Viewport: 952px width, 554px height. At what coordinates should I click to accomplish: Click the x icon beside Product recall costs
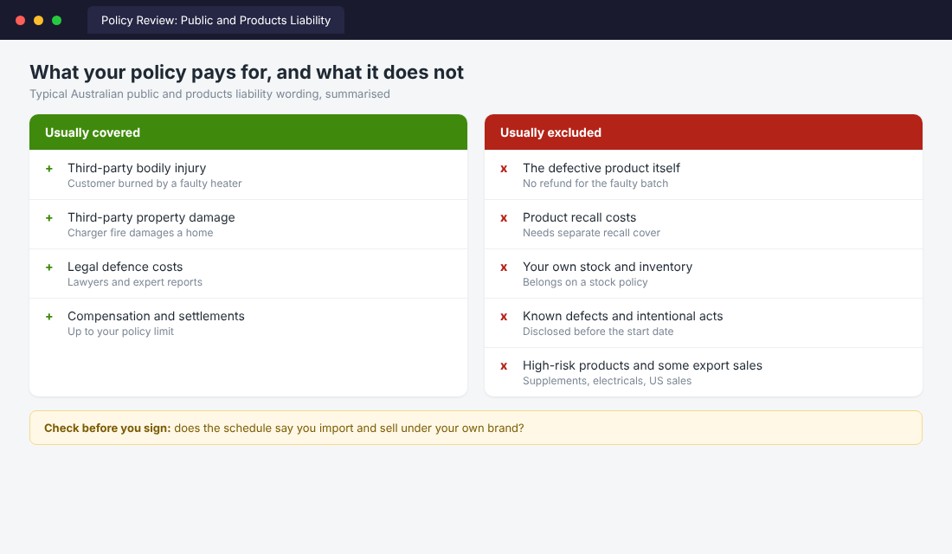click(x=504, y=218)
